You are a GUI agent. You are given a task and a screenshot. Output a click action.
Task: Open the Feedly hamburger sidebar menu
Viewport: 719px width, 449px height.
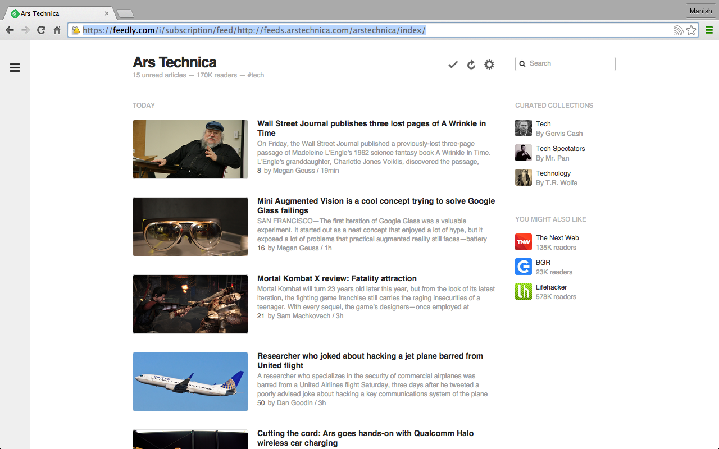[15, 68]
